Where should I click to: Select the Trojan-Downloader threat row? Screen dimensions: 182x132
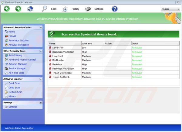click(114, 73)
